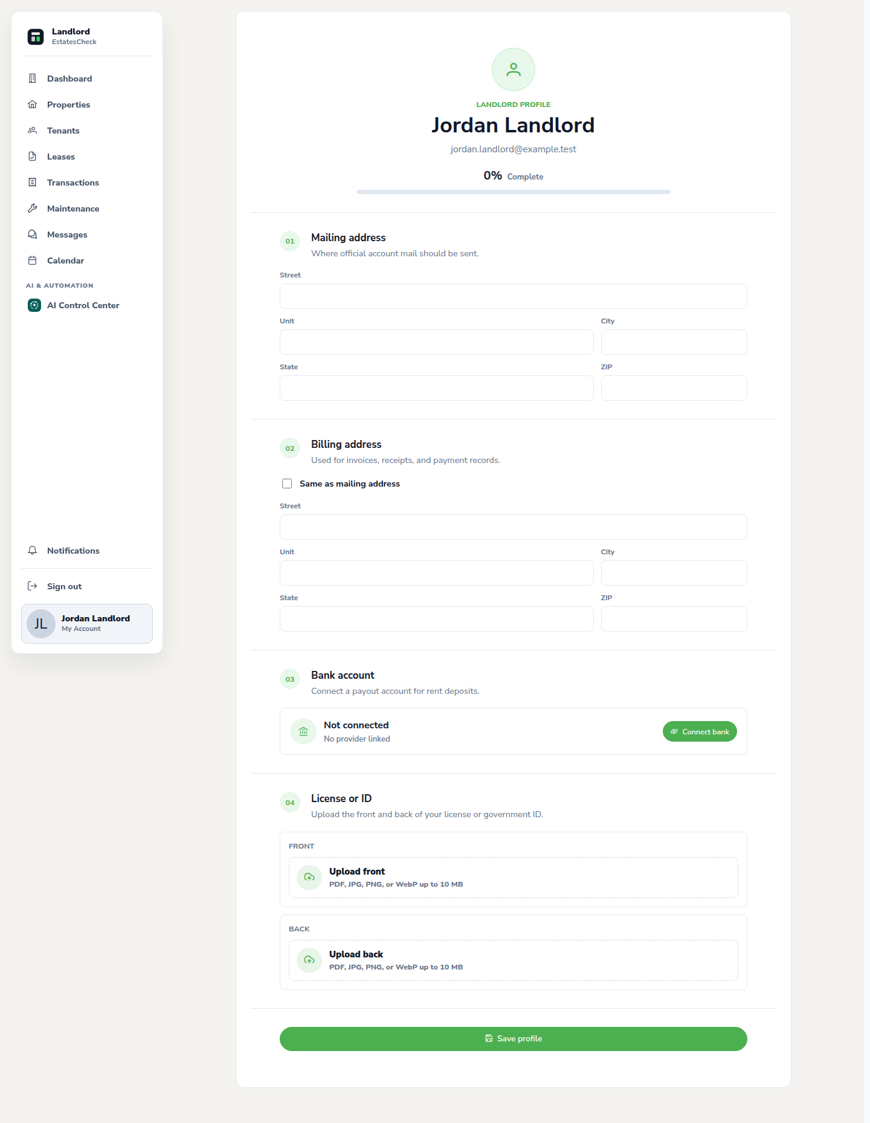Click the Calendar icon in sidebar
This screenshot has height=1123, width=870.
[33, 261]
